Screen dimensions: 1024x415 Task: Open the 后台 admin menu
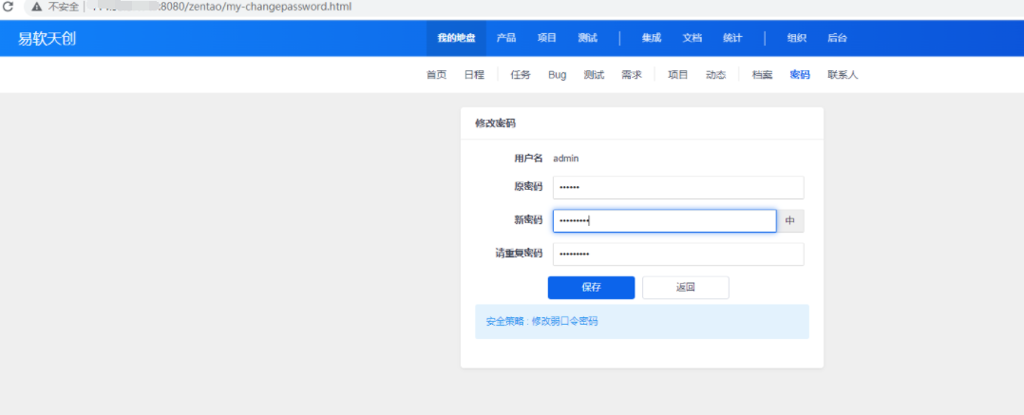point(837,38)
